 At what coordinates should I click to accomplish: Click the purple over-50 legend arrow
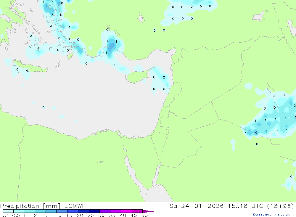(x=148, y=211)
